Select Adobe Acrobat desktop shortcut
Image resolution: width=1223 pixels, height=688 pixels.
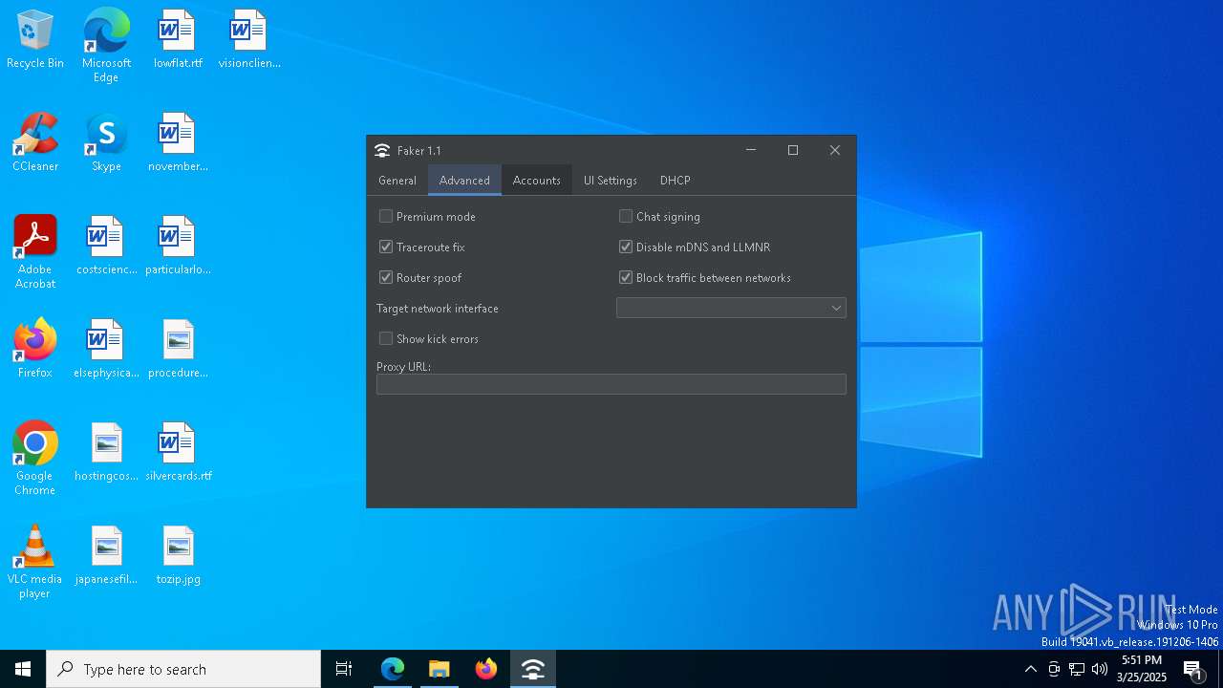point(35,252)
